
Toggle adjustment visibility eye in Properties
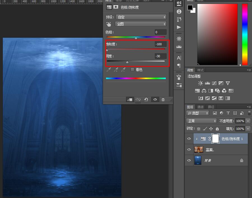(155, 100)
